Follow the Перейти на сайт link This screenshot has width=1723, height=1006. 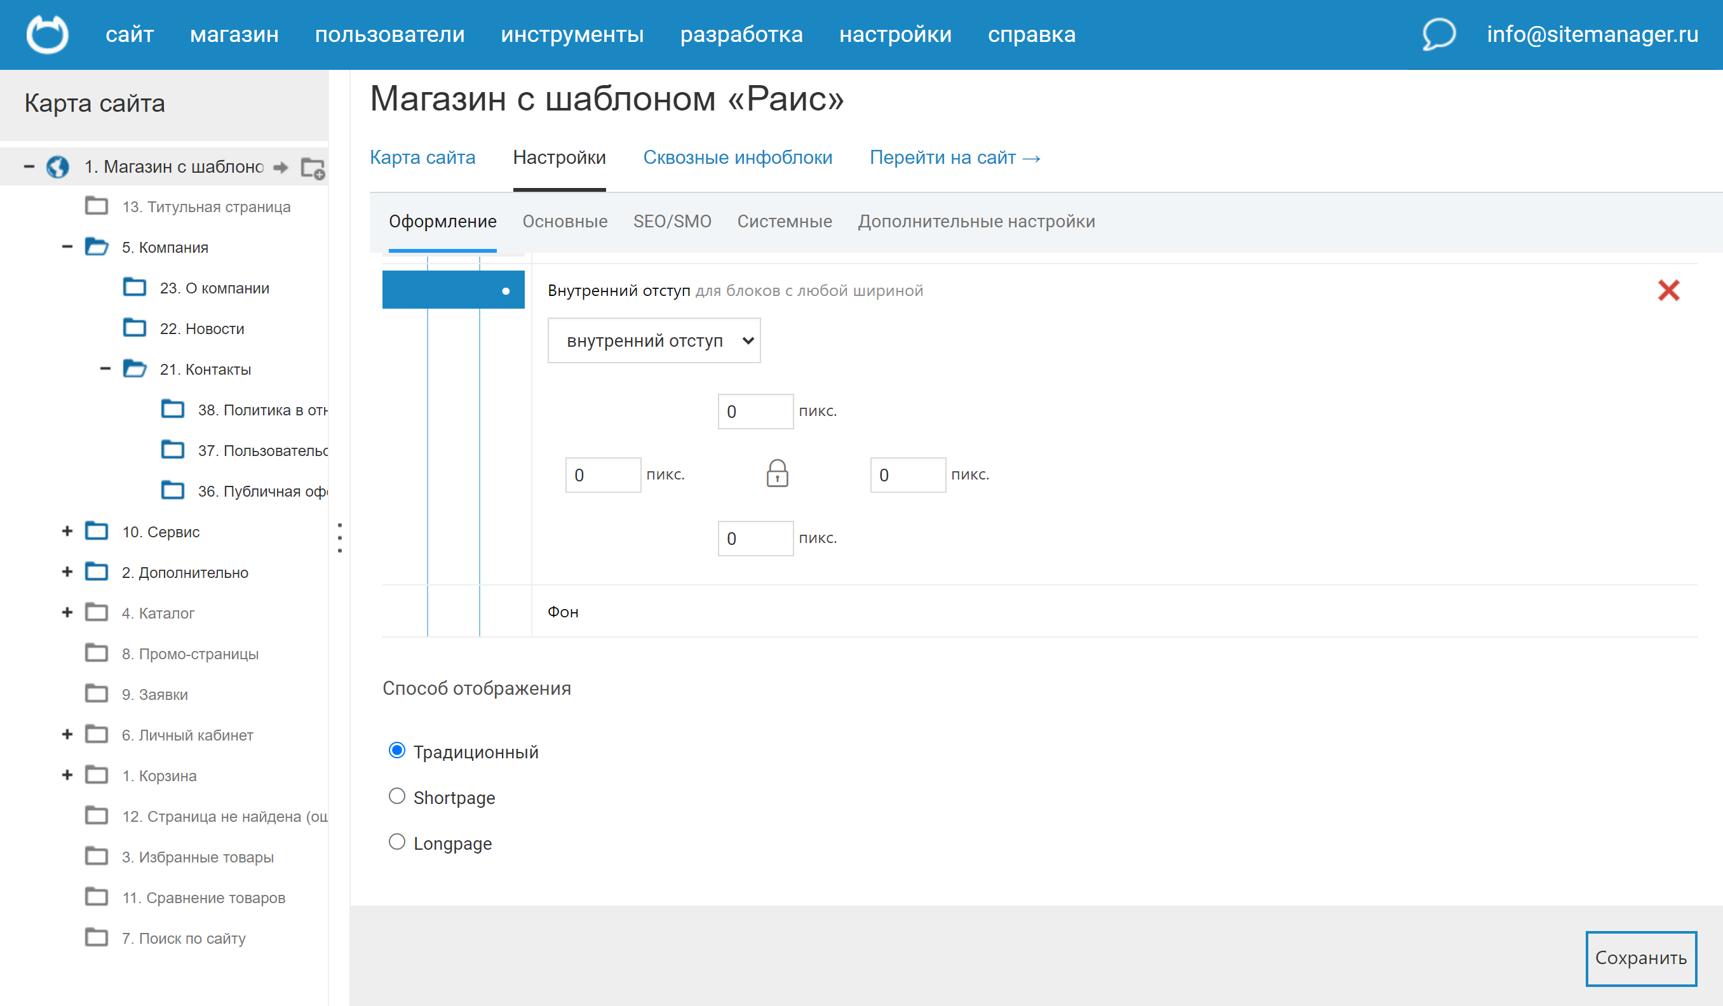point(954,158)
